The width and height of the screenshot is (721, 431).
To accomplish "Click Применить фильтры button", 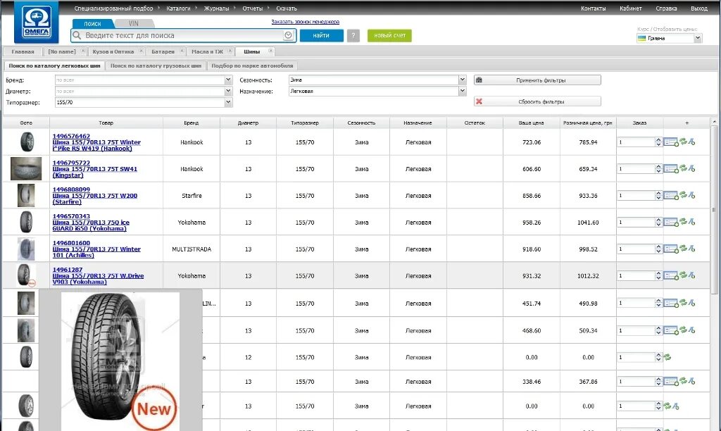I will (537, 80).
